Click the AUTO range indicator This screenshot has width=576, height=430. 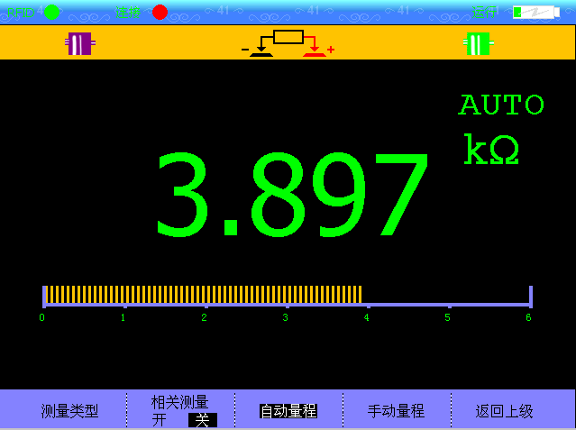pos(501,105)
